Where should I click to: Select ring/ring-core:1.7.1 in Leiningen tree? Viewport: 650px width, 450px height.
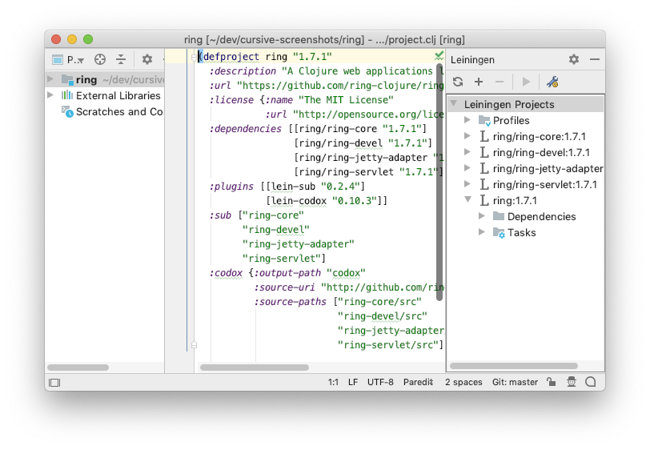click(540, 136)
